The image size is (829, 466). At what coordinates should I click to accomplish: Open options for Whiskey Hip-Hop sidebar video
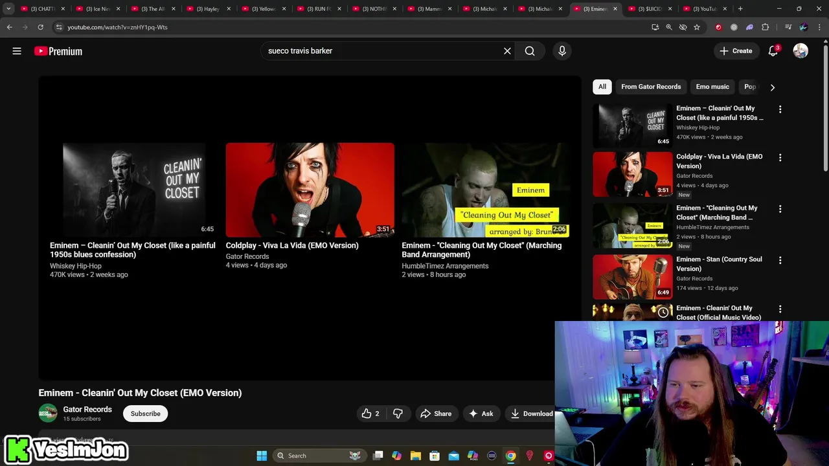pyautogui.click(x=780, y=109)
